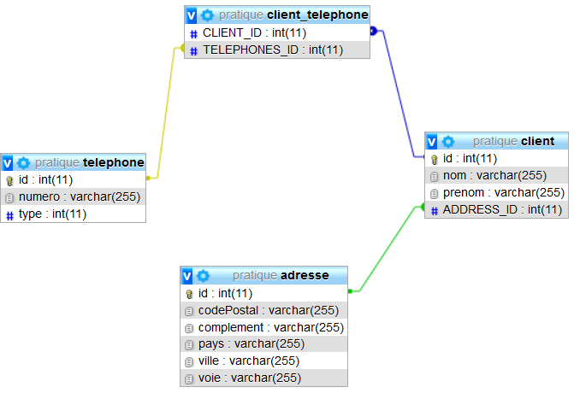Toggle the V button on the client table
This screenshot has width=580, height=393.
(432, 141)
